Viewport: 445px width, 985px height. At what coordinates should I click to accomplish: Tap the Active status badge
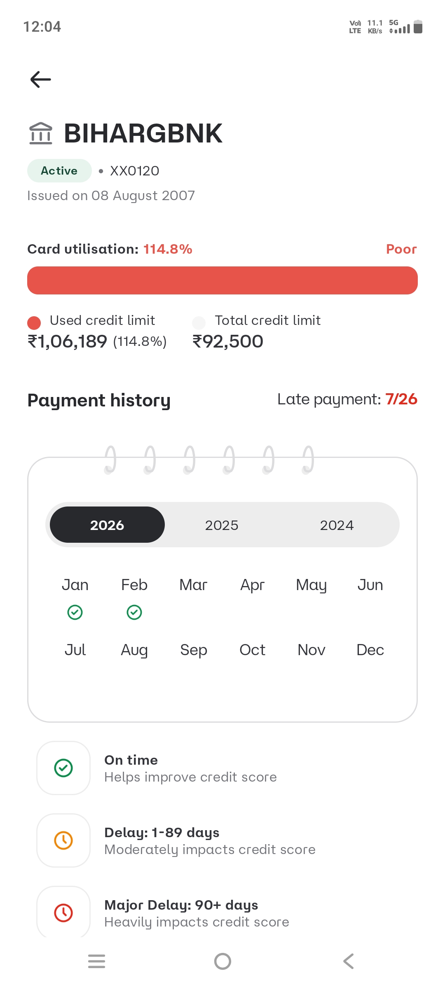pyautogui.click(x=59, y=171)
